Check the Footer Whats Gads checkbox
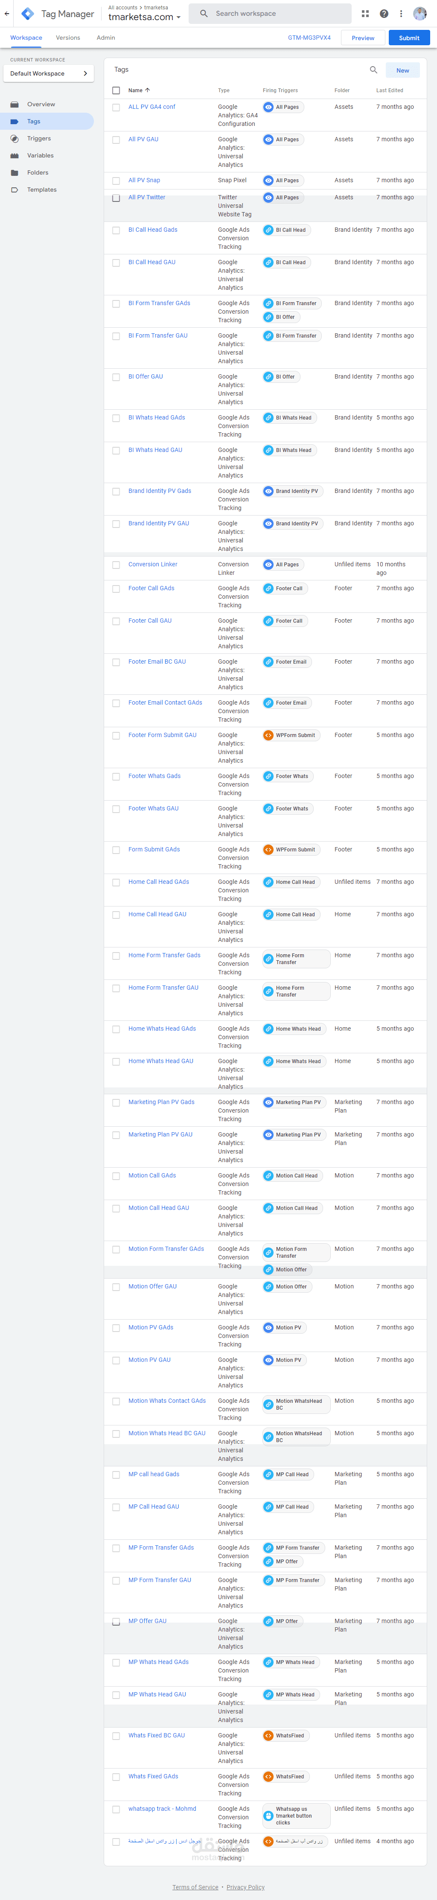Viewport: 437px width, 1900px height. click(116, 777)
